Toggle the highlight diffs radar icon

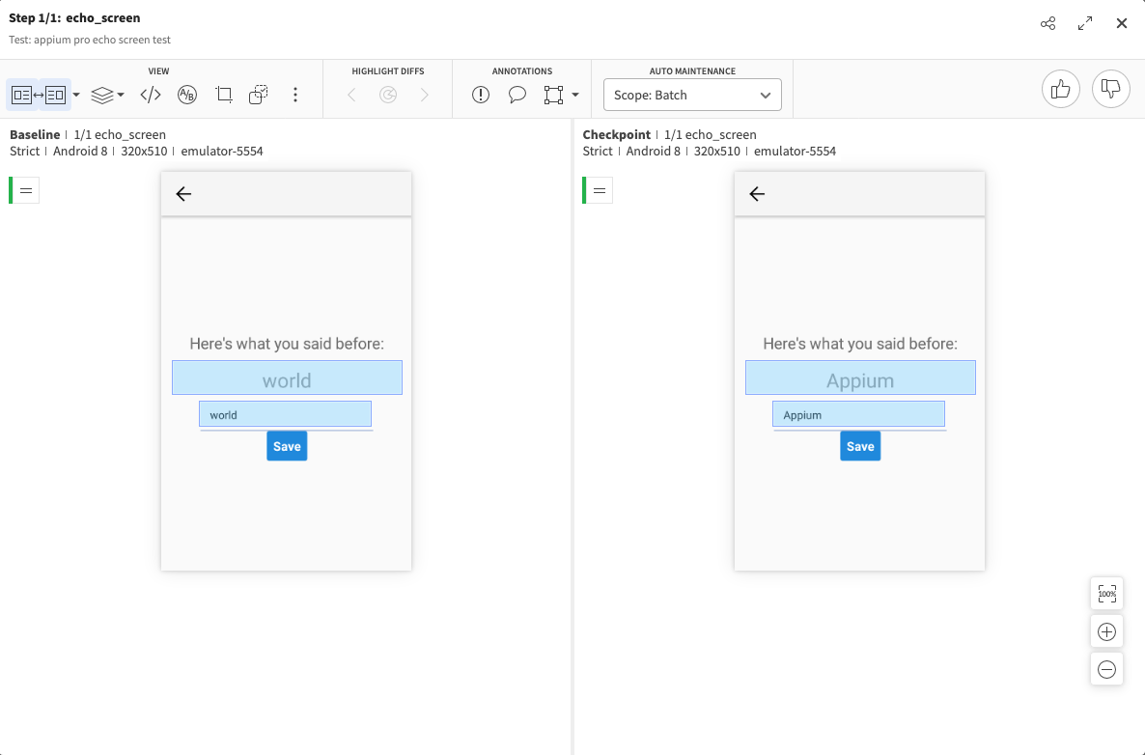click(388, 95)
